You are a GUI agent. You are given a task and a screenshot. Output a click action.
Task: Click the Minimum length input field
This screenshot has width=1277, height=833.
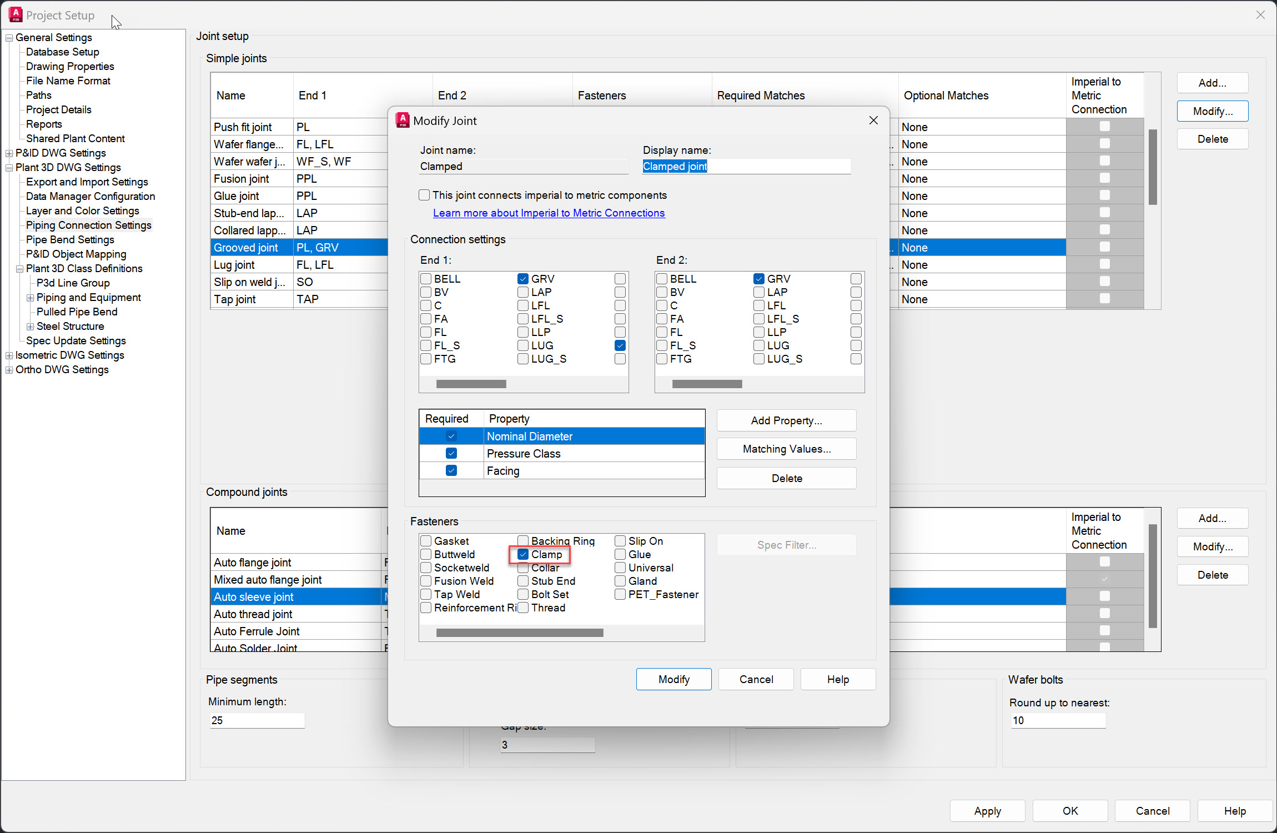(x=257, y=720)
